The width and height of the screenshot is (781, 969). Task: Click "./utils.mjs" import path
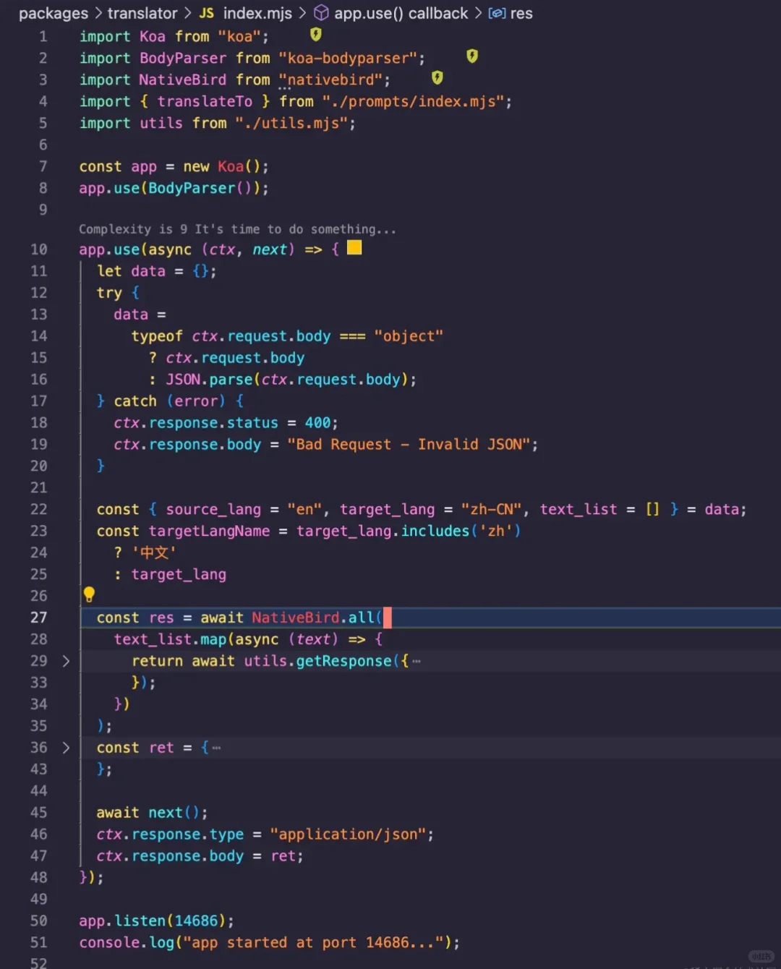click(291, 123)
